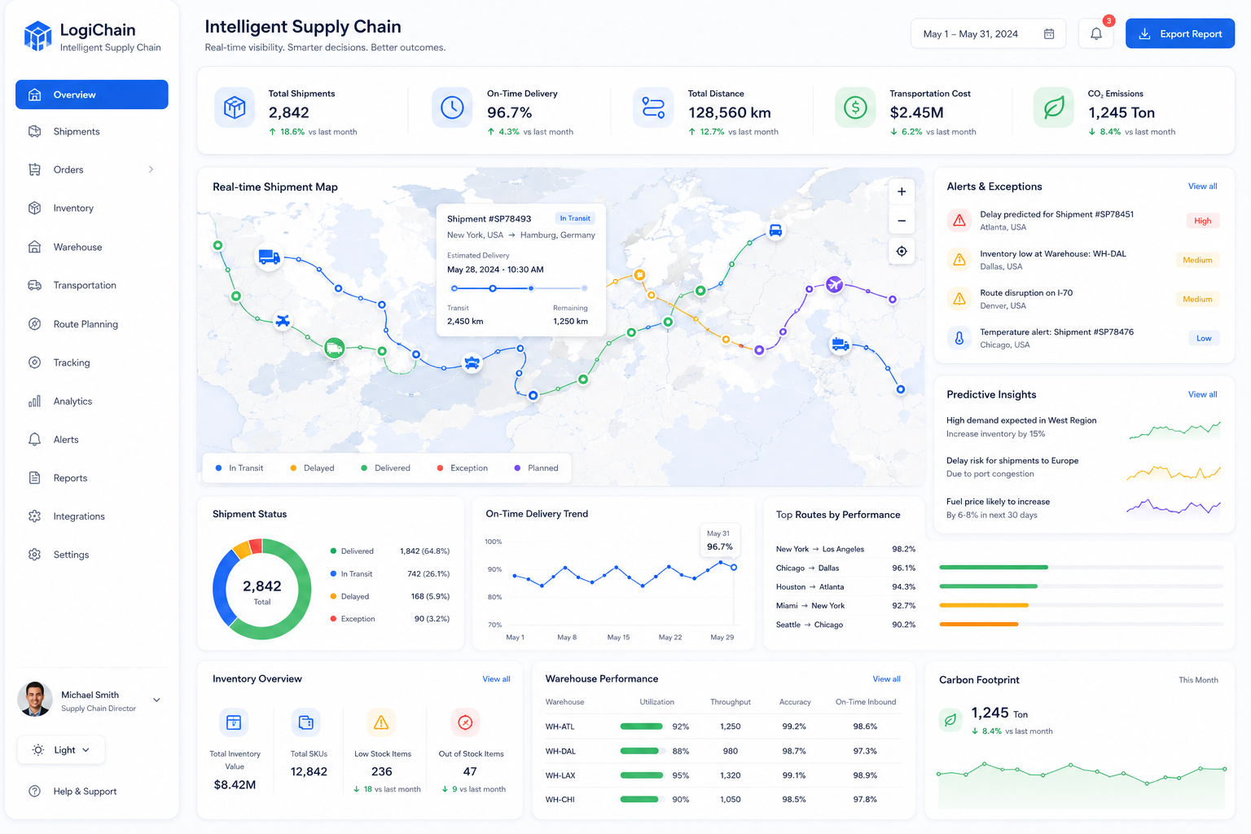Click the LogiChain cube logo
The image size is (1251, 834).
[37, 36]
